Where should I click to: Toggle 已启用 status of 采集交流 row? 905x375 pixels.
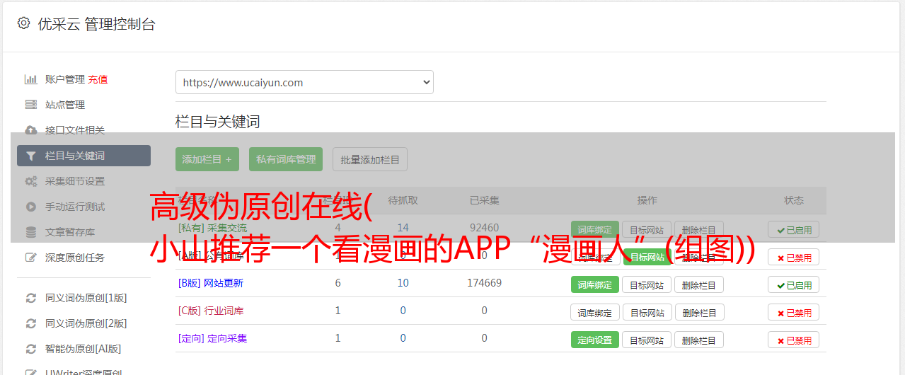pos(794,230)
